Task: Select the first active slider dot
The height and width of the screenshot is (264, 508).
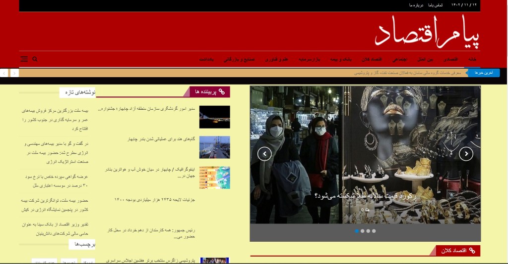Action: click(357, 231)
